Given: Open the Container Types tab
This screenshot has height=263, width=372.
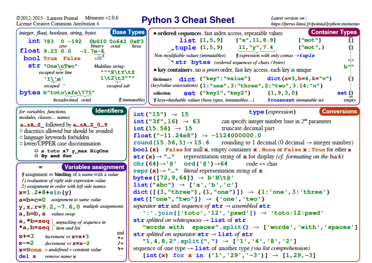Looking at the screenshot, I should tap(334, 32).
